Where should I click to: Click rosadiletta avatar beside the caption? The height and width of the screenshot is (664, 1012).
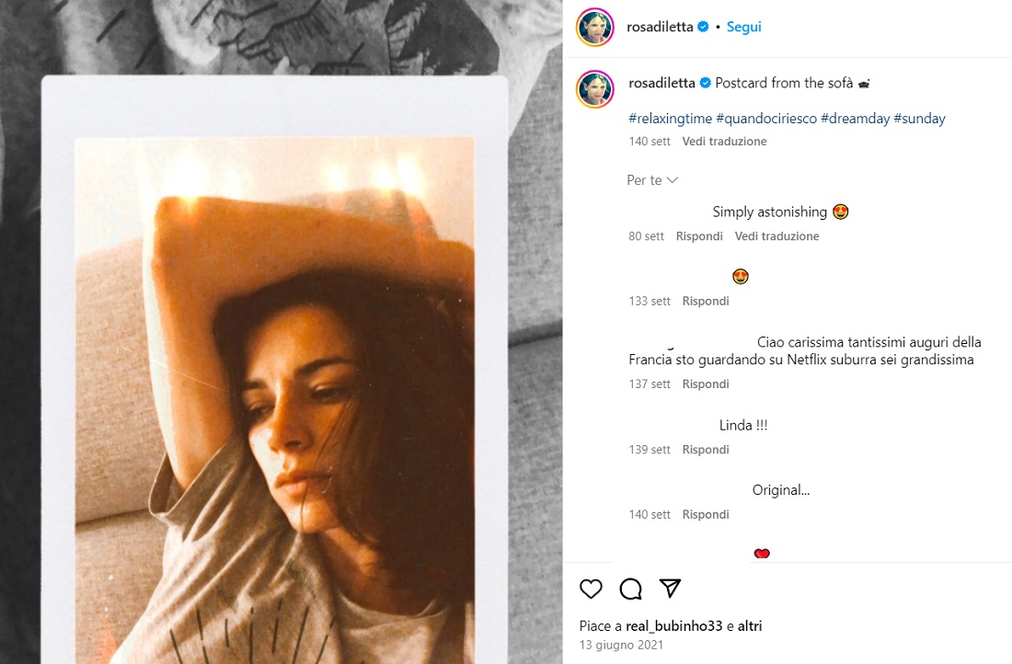(x=594, y=89)
